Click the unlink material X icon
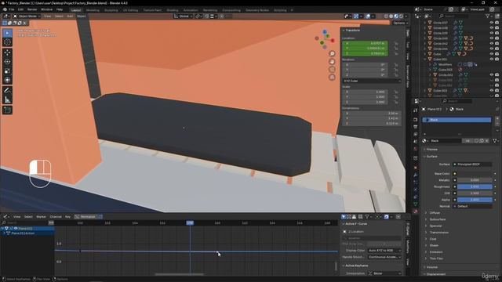 [487, 141]
